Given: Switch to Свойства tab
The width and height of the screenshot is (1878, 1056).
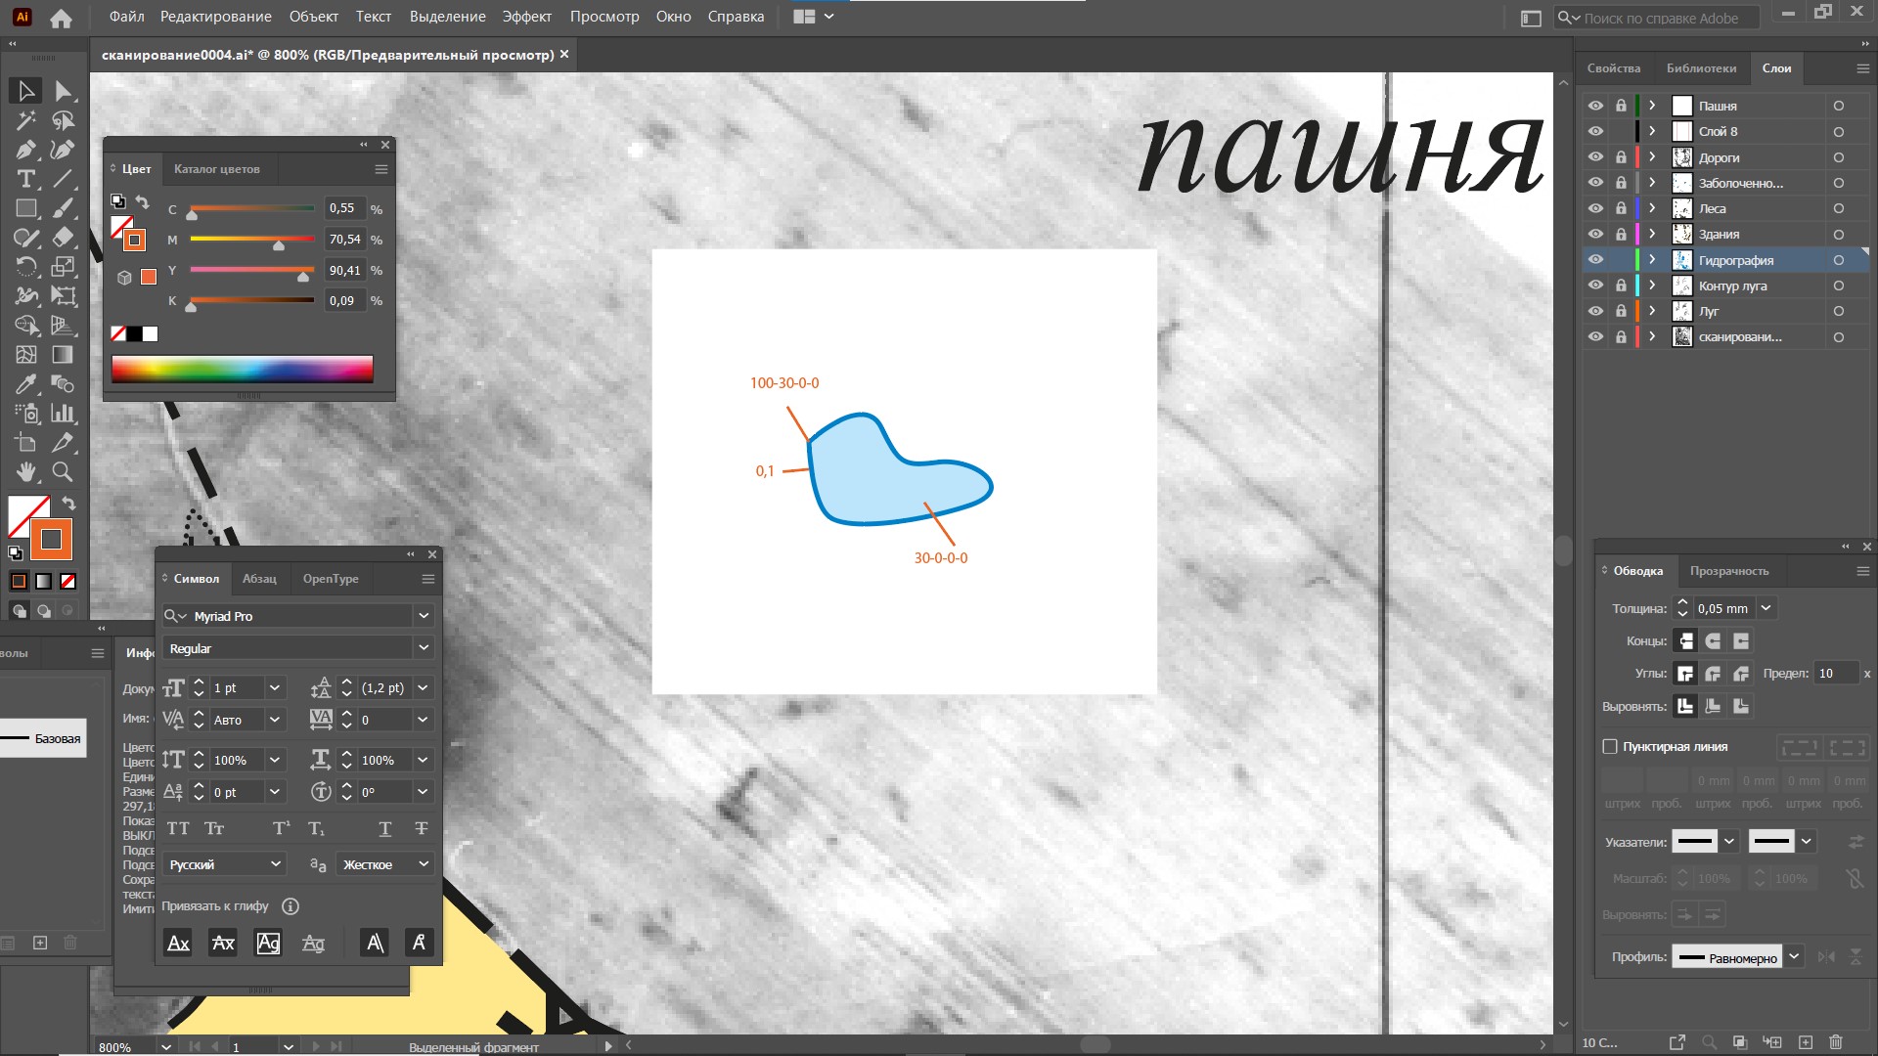Looking at the screenshot, I should 1613,68.
